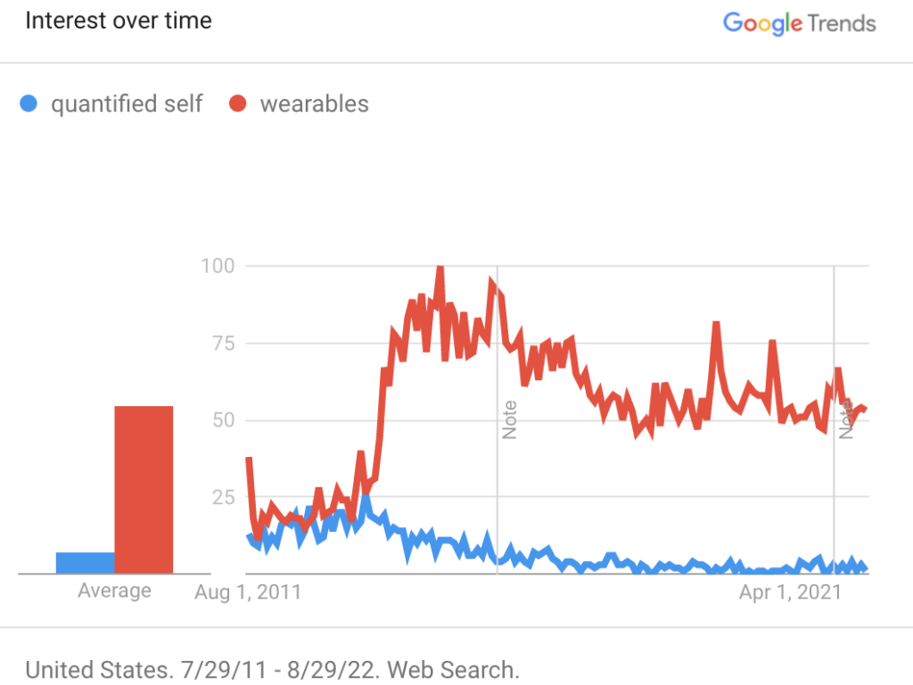Click the "Note" marker near Apr 2021
The image size is (913, 685).
845,420
